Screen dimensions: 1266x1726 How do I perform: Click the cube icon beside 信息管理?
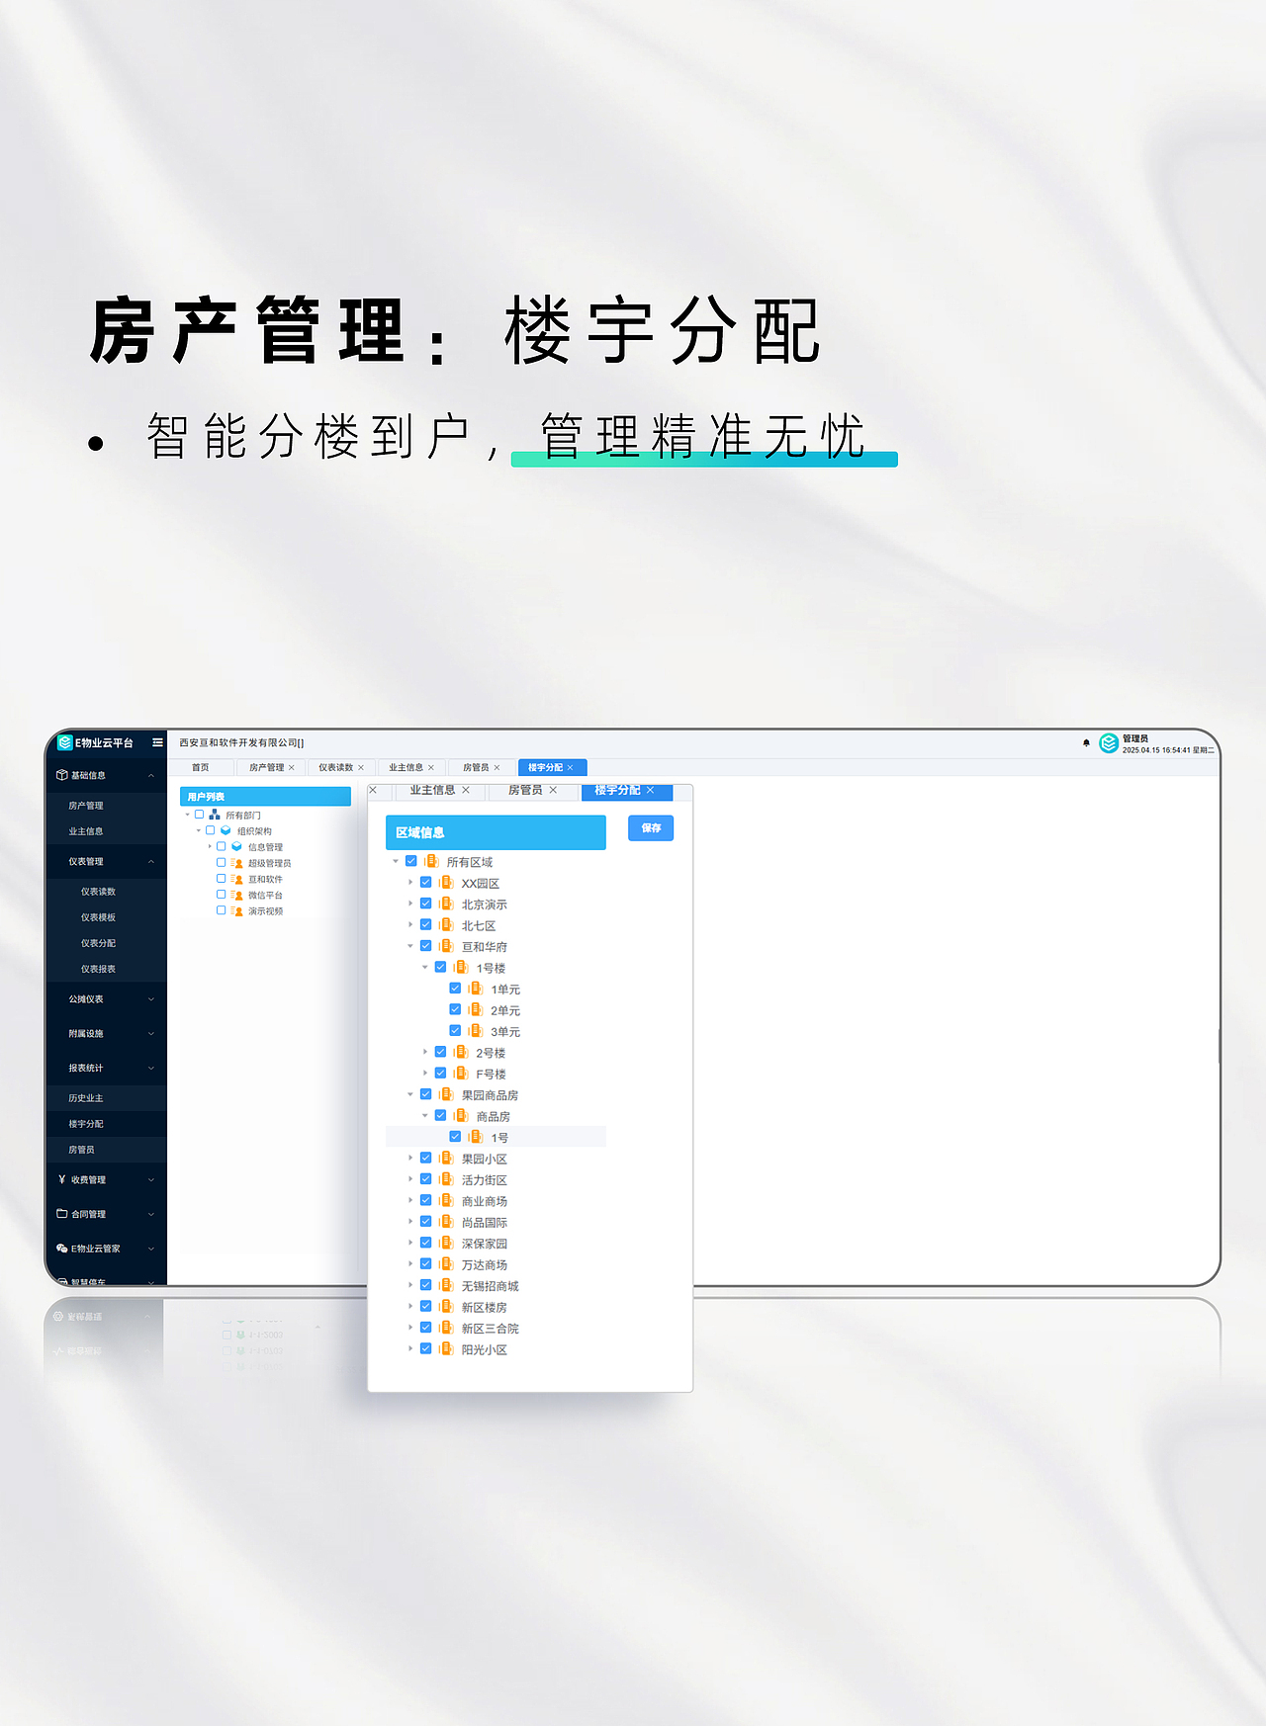(236, 846)
